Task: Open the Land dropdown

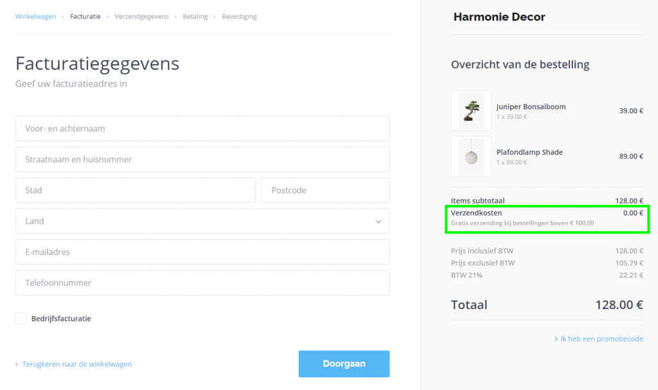Action: (x=202, y=221)
